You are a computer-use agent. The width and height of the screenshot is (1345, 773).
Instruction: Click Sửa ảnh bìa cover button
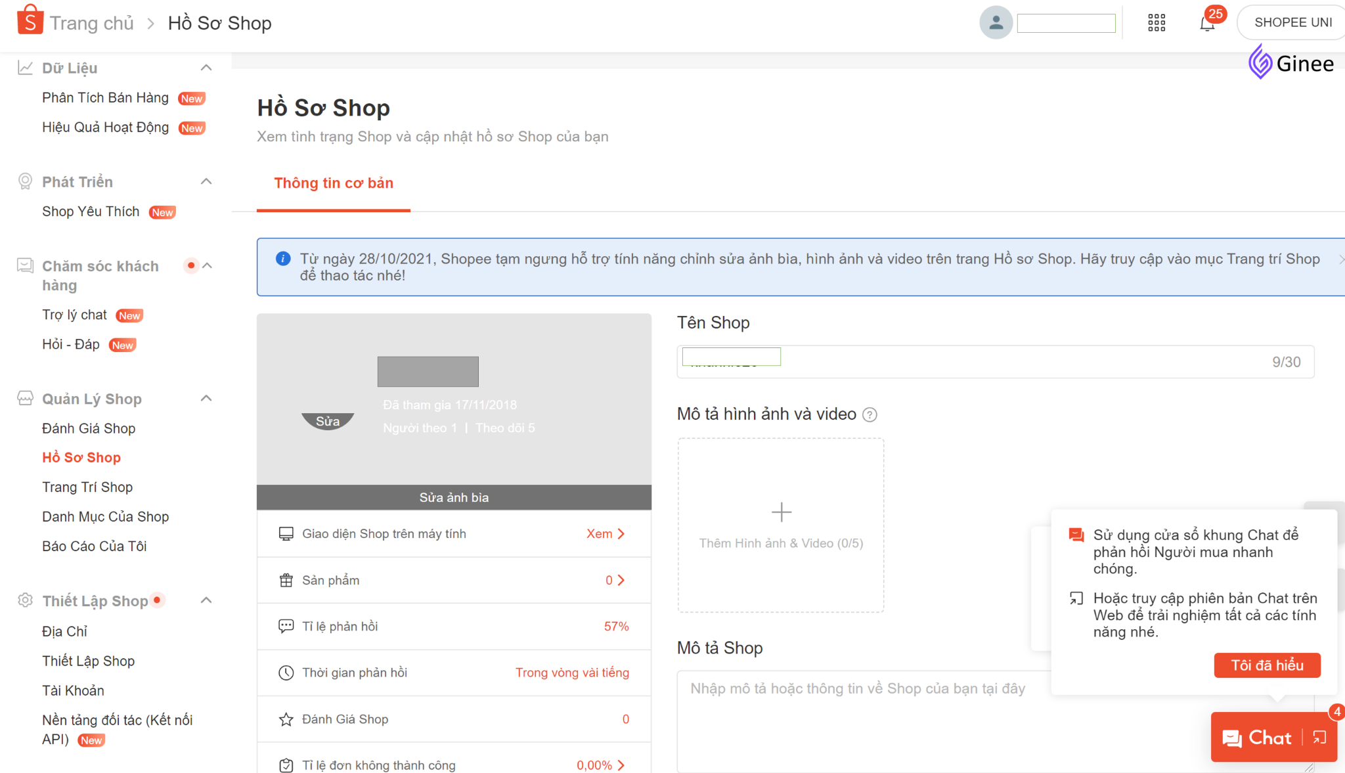coord(454,498)
